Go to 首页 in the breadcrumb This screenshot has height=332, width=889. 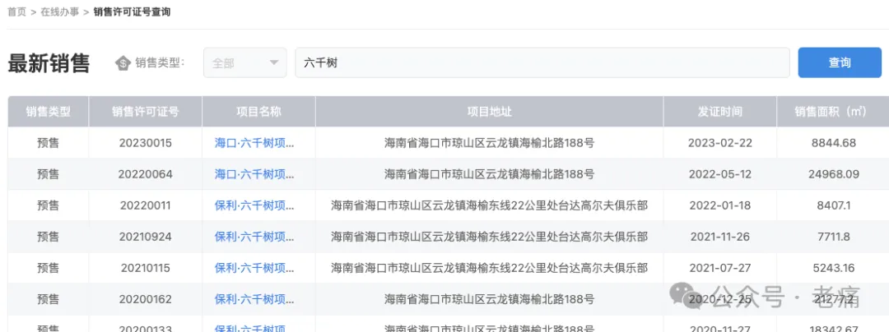point(17,12)
